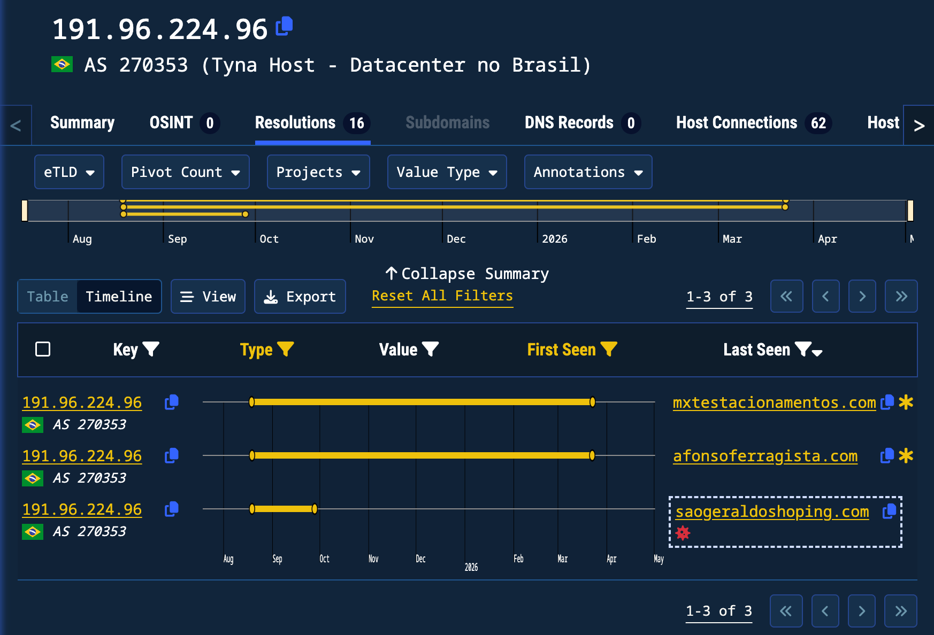The width and height of the screenshot is (934, 635).
Task: Open afonsoferragista.com link
Action: coord(765,456)
